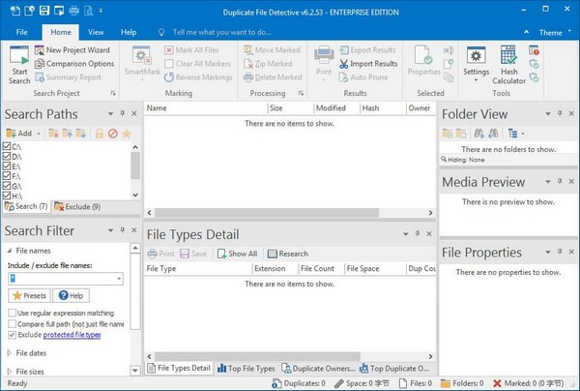Click the Search Paths list scrollbar

coord(134,169)
